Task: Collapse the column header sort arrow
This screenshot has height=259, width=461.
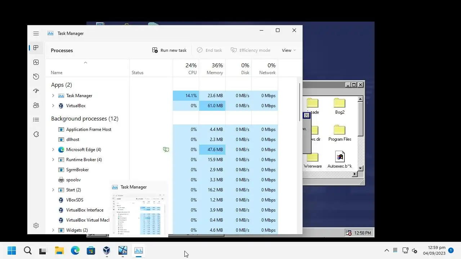Action: 85,63
